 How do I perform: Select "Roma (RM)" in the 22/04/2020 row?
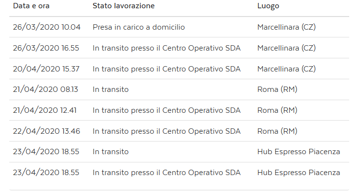coord(277,131)
